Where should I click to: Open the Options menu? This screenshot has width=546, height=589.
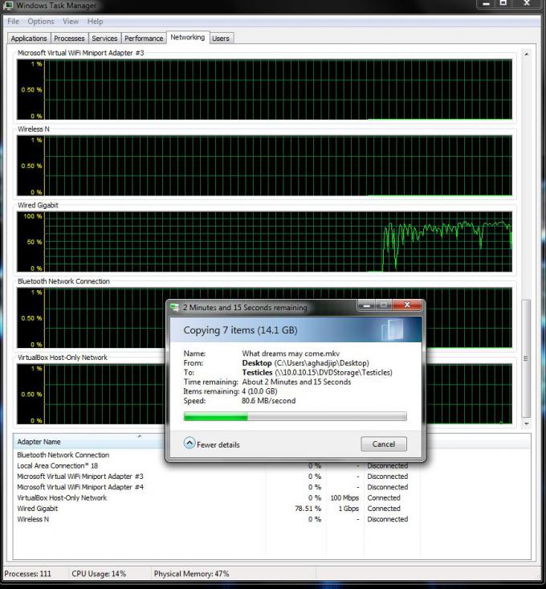point(40,22)
